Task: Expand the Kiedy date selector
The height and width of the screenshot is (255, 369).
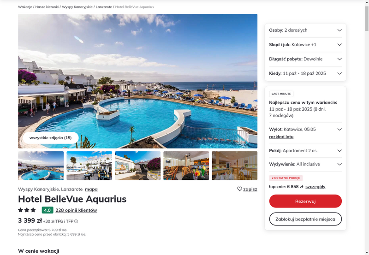Action: [x=305, y=73]
